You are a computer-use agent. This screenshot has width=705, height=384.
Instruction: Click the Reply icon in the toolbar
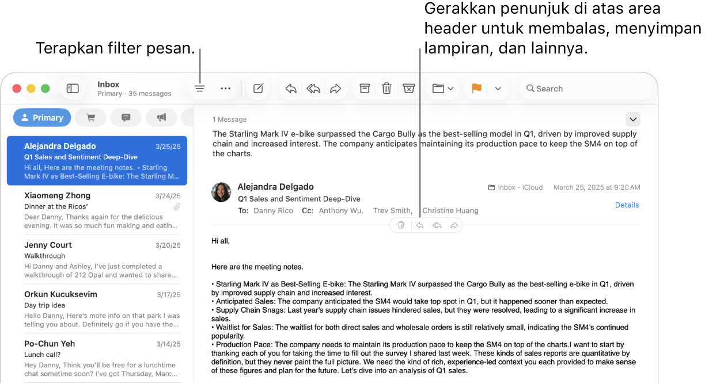point(290,88)
